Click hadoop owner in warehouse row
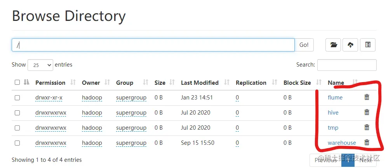The height and width of the screenshot is (168, 386). [92, 143]
